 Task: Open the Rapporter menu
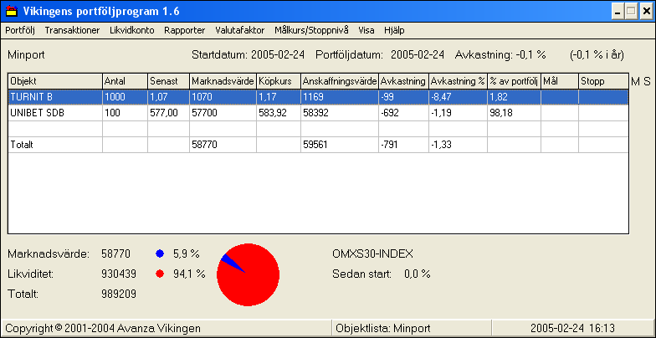pyautogui.click(x=184, y=30)
